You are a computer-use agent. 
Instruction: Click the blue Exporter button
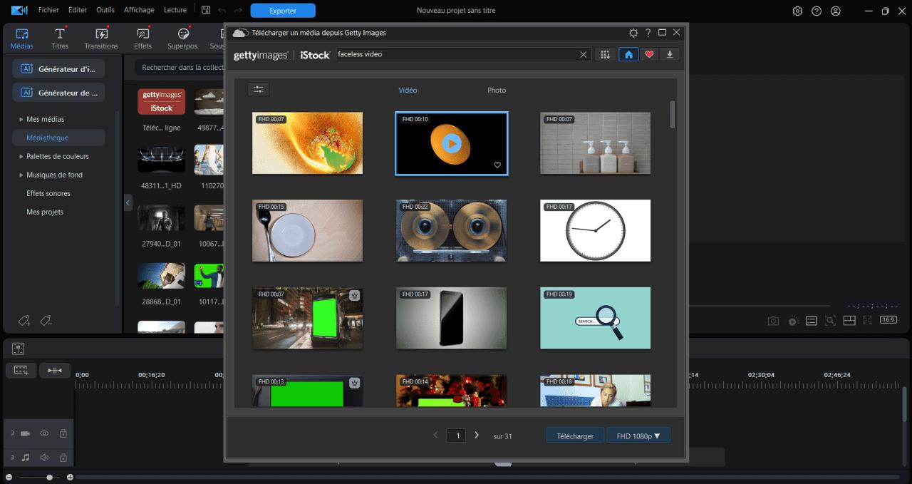tap(283, 11)
